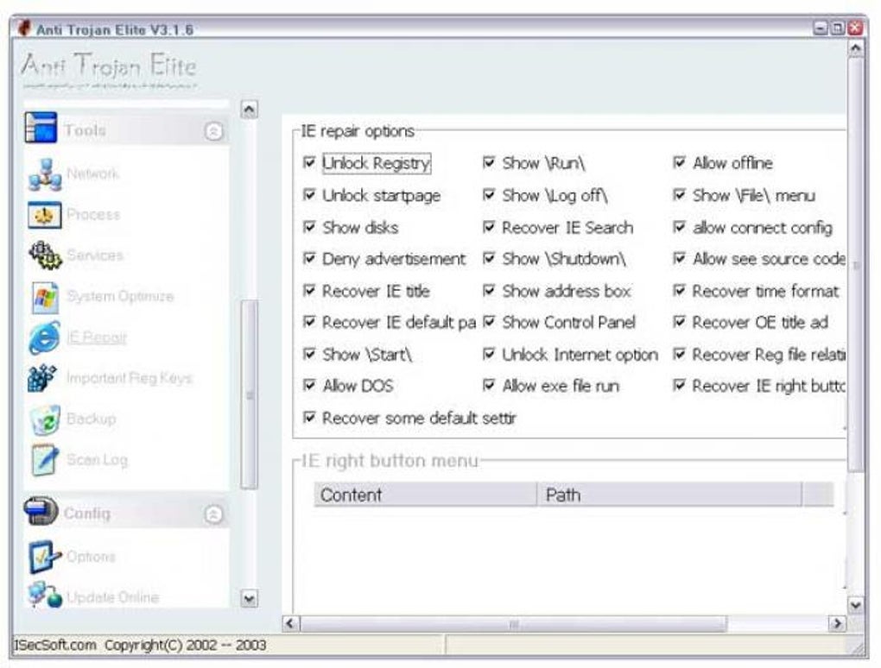Toggle Recover IE title checkbox

309,291
